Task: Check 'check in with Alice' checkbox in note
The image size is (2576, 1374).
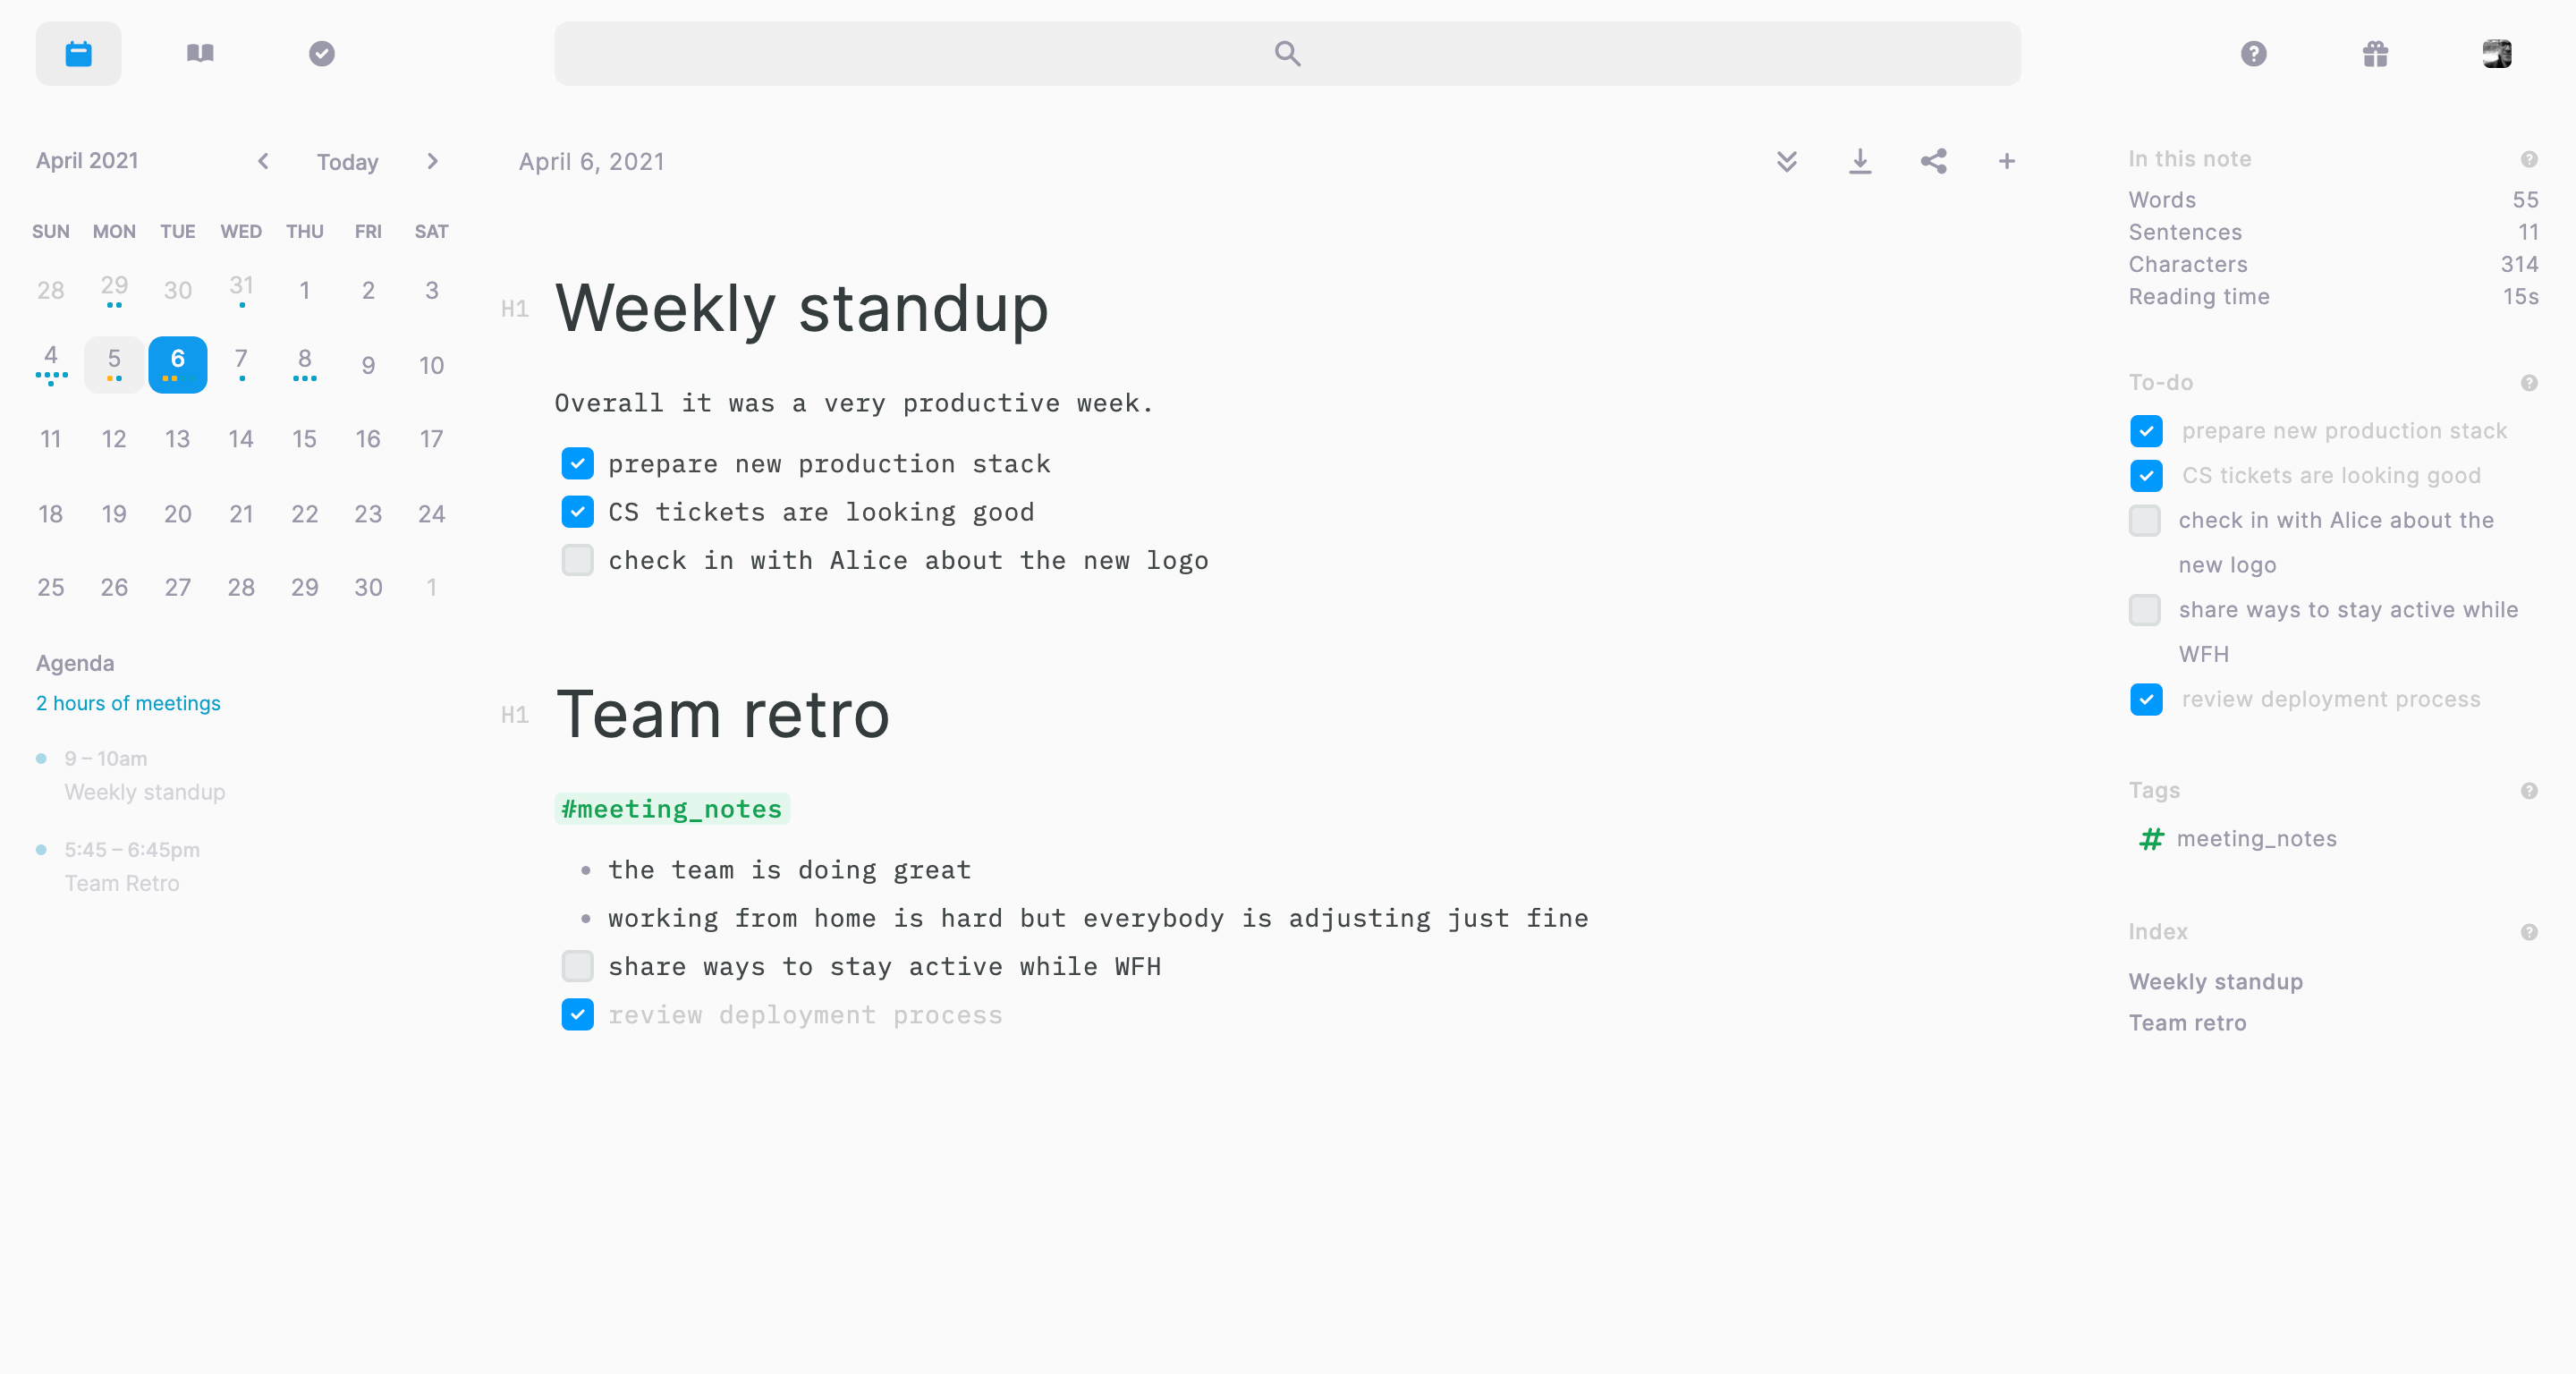Action: pos(577,560)
